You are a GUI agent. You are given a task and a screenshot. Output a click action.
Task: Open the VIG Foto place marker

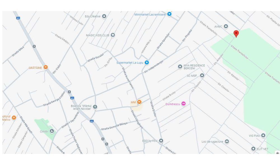tap(263, 135)
